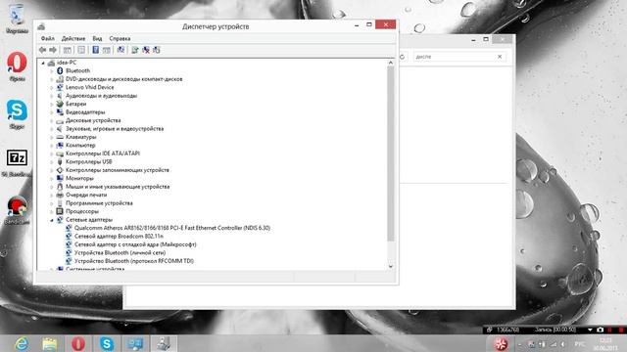Screen dimensions: 627x352
Task: Open the Справка menu
Action: click(120, 39)
